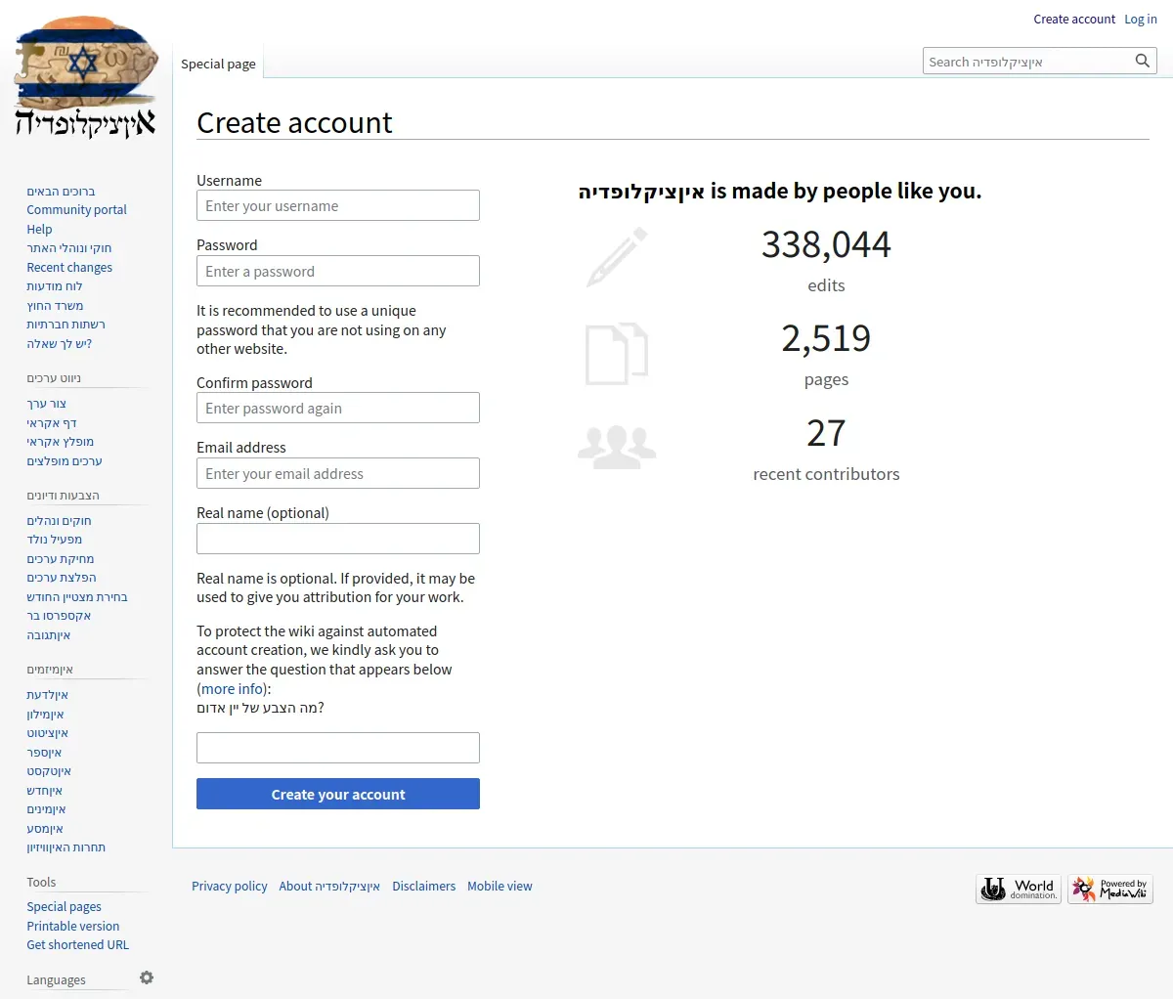Focus the Password field

point(338,271)
